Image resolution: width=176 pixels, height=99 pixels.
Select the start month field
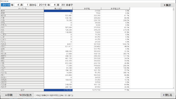pyautogui.click(x=17, y=5)
